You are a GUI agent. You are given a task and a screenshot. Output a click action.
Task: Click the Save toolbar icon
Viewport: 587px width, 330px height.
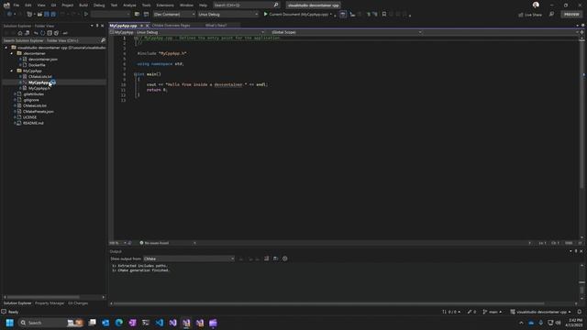click(x=47, y=15)
